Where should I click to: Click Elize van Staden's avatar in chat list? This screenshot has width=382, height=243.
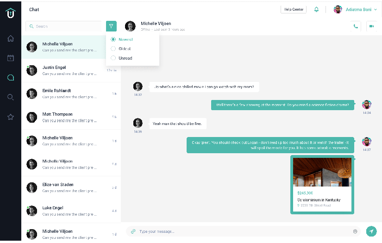31,188
